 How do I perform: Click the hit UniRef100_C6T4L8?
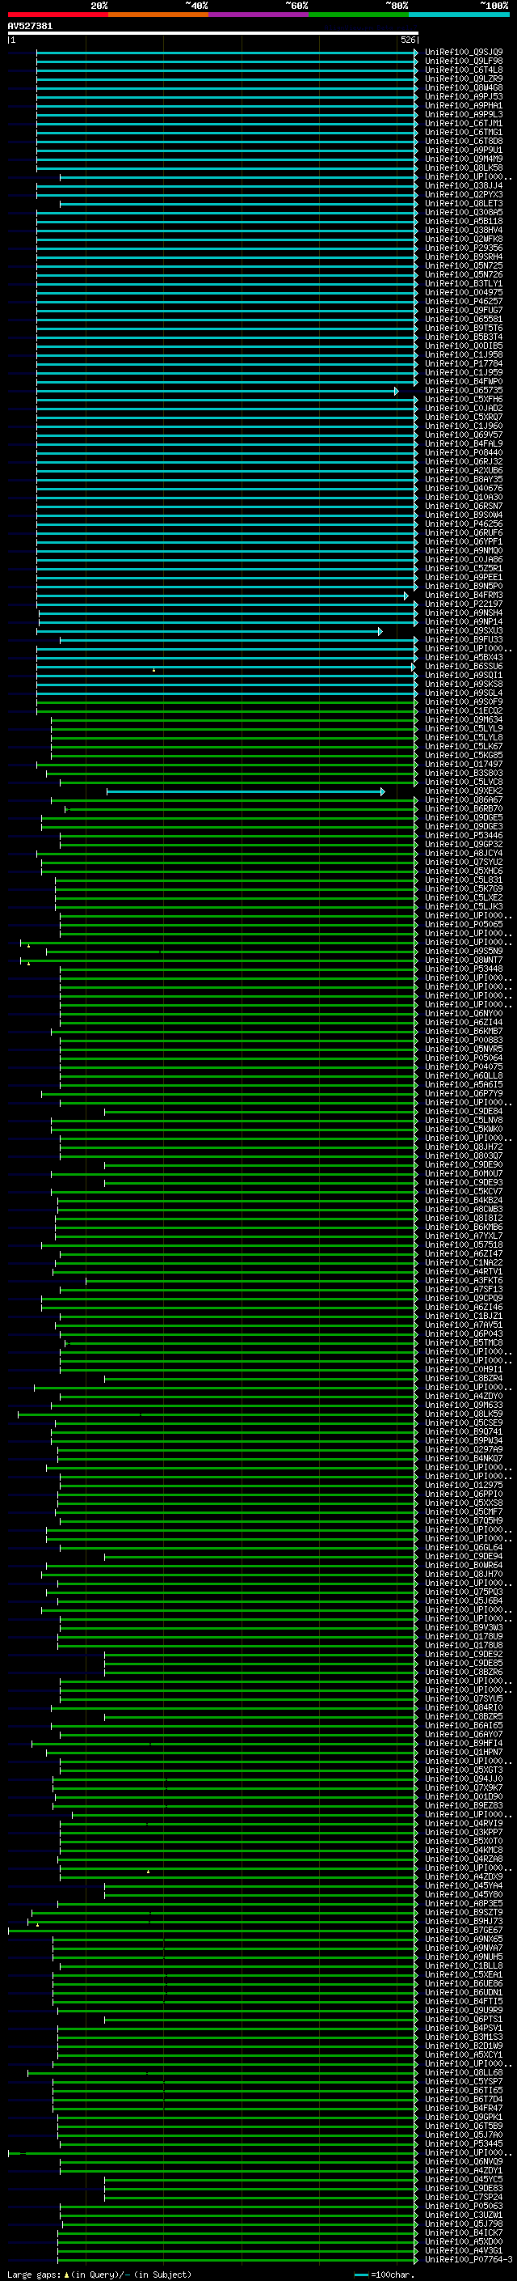(x=464, y=70)
